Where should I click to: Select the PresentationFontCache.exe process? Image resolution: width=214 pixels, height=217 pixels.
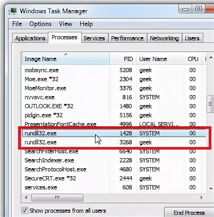coord(114,124)
